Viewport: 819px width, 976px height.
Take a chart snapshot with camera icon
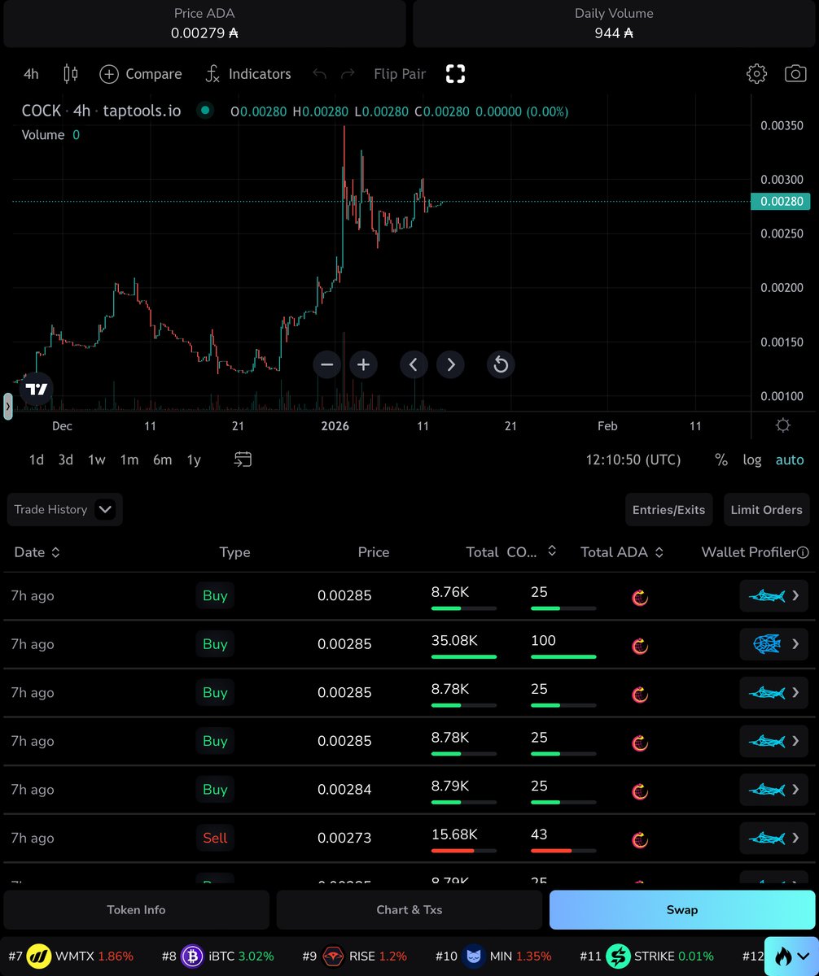(x=795, y=74)
